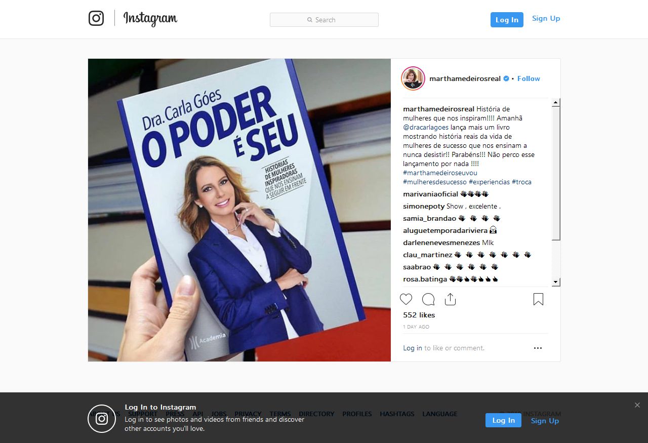Click the Instagram camera logo icon

tap(96, 18)
